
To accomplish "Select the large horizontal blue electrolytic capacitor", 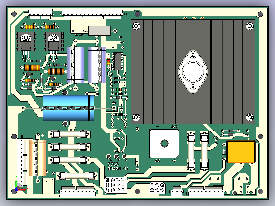I will (x=69, y=108).
